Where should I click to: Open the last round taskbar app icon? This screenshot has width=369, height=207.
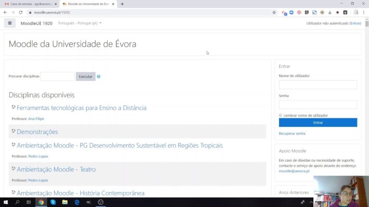[x=101, y=202]
